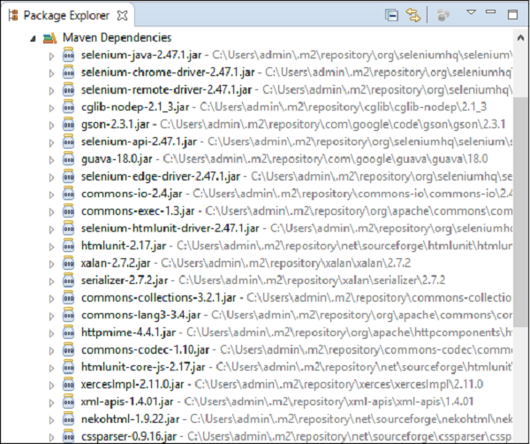Click jar icon of selenium-remote-driver-2.47.1.jar
This screenshot has width=530, height=444.
[69, 89]
